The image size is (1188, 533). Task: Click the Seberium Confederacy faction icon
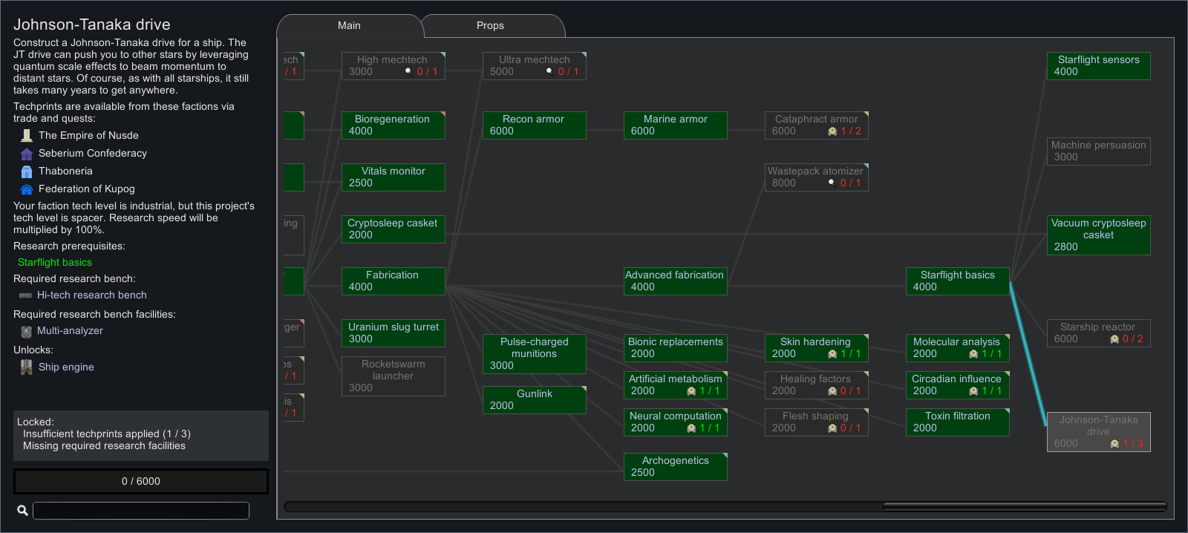pos(27,154)
